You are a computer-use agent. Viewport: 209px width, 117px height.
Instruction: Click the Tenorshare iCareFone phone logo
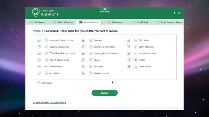pyautogui.click(x=36, y=13)
